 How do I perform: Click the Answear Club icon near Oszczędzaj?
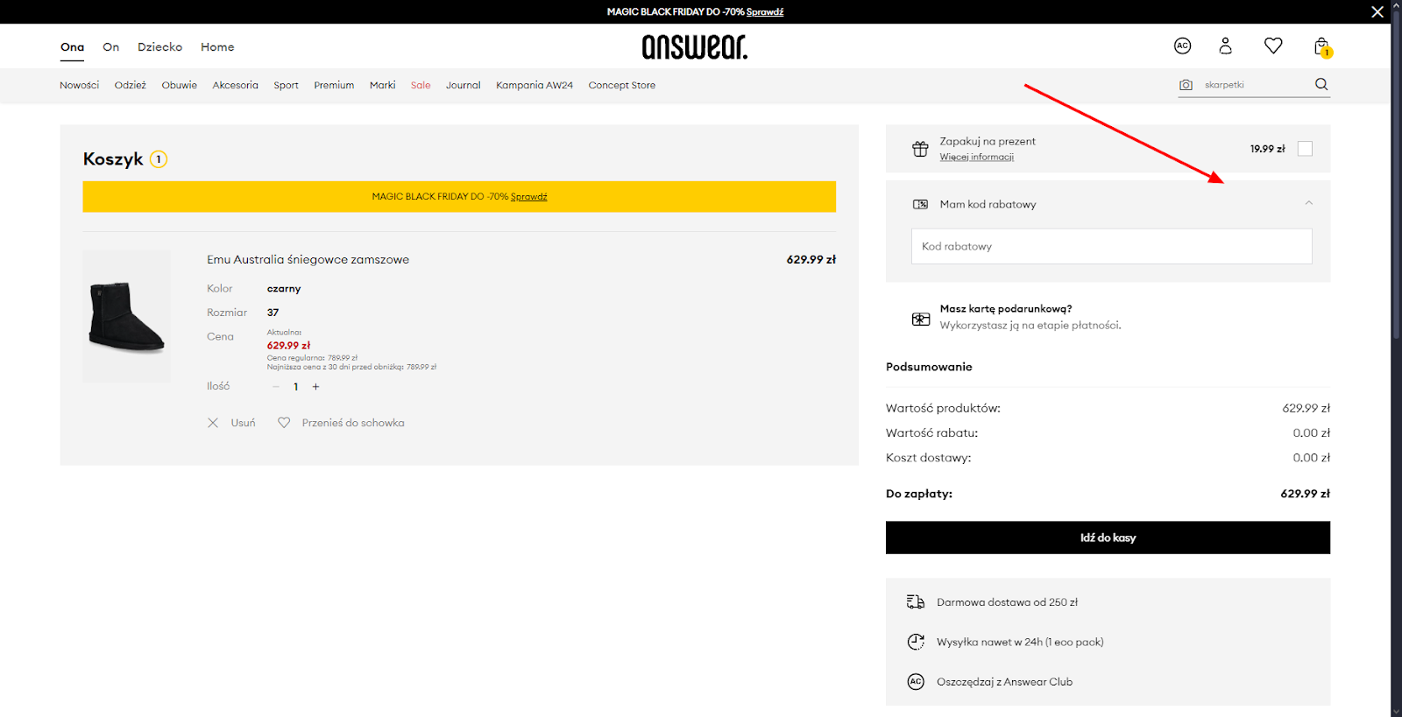pos(916,681)
